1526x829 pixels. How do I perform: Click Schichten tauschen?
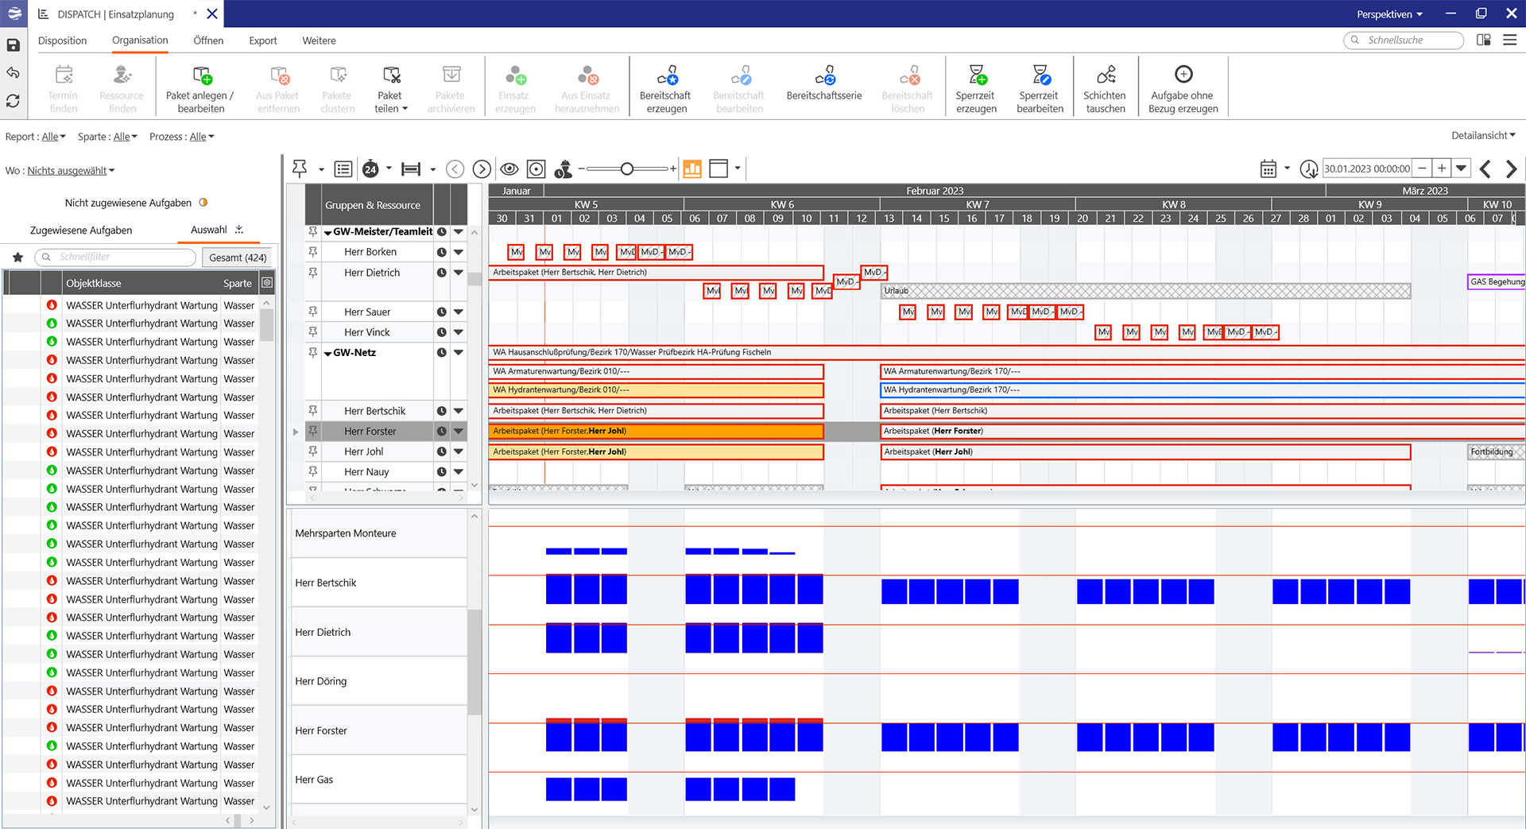(x=1105, y=89)
